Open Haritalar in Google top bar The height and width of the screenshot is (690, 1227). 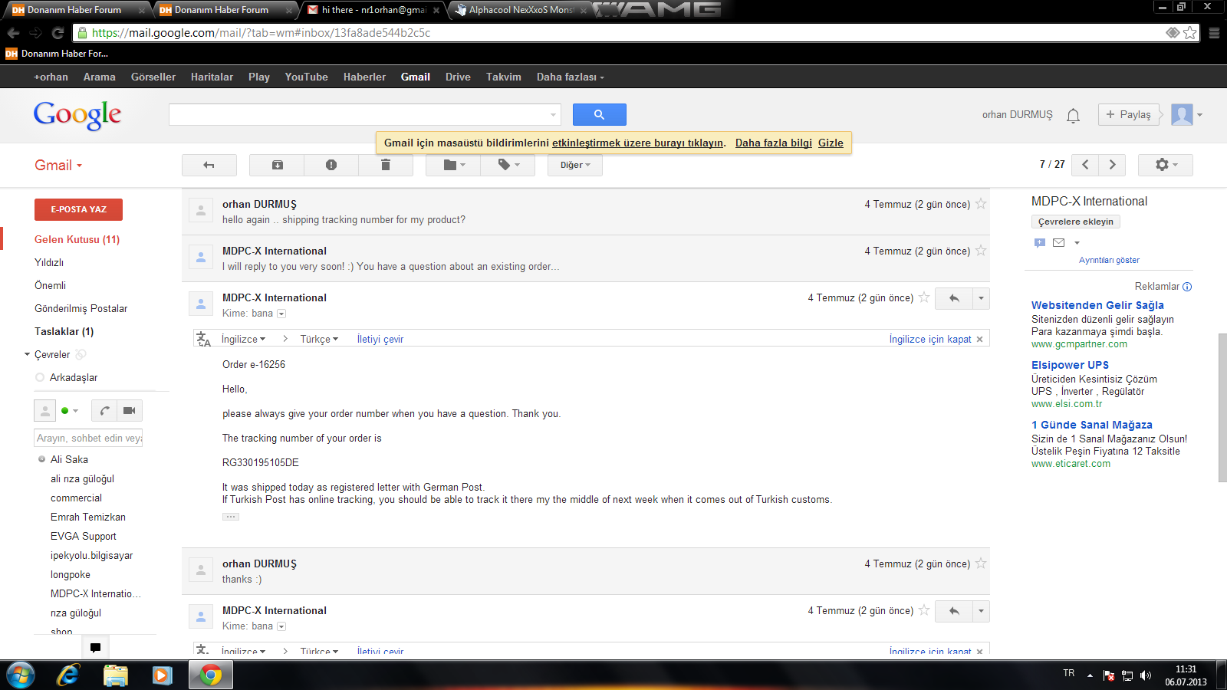[x=212, y=77]
